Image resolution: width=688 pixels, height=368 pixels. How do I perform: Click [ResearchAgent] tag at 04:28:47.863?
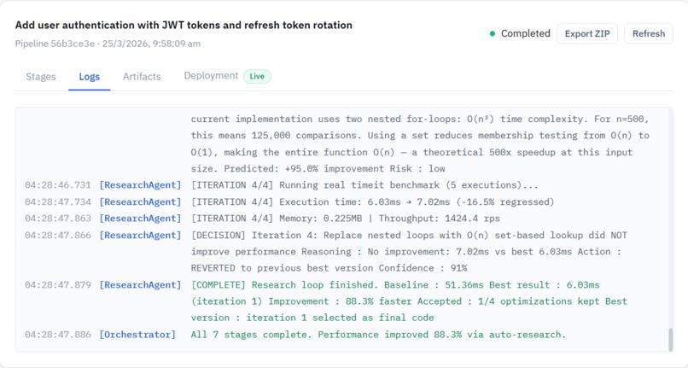tap(140, 219)
